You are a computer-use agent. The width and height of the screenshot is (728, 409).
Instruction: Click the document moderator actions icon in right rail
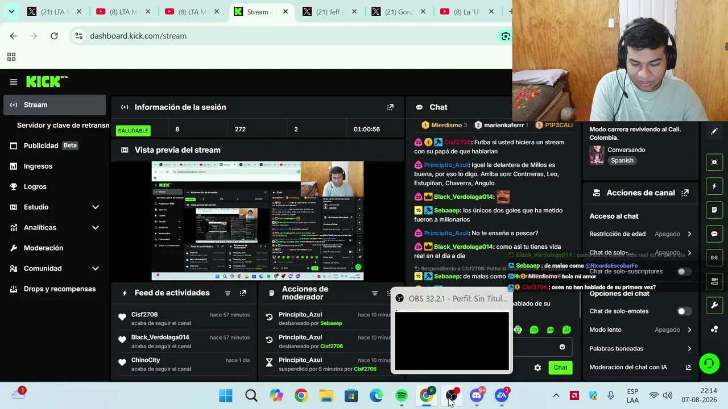pos(714,210)
